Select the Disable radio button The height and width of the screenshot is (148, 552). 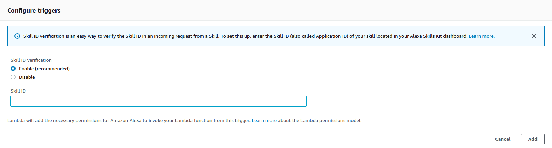13,77
